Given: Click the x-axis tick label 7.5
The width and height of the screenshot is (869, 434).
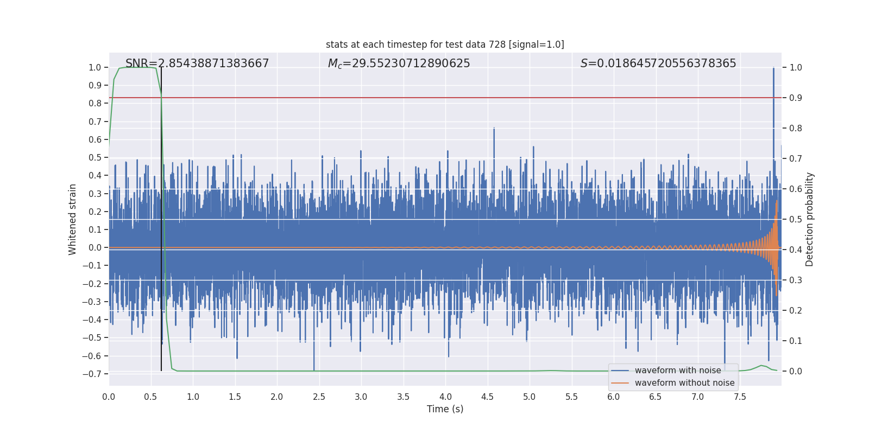Looking at the screenshot, I should tap(740, 397).
